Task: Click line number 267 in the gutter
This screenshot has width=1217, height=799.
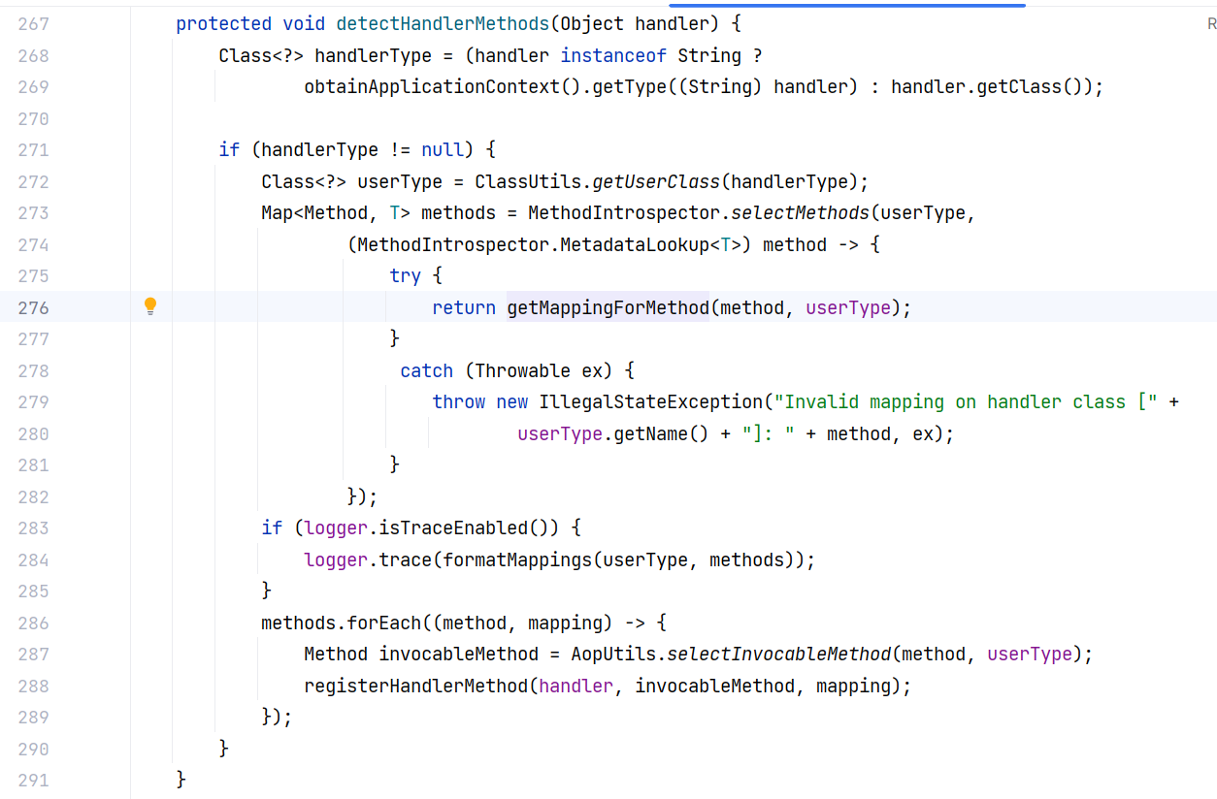Action: click(x=33, y=24)
